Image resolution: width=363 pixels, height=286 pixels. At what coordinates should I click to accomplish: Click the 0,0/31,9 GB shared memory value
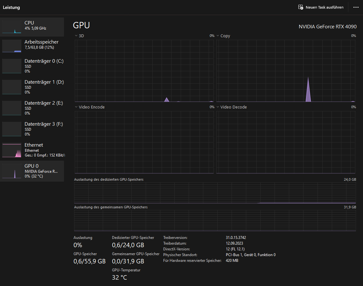click(x=128, y=261)
